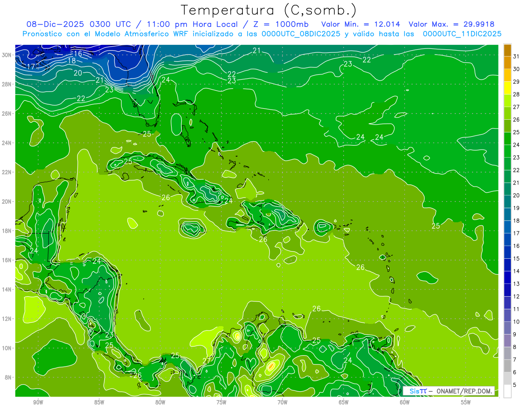Click the ONAMET/REP.DOM. logo box
Image resolution: width=528 pixels, height=408 pixels.
click(x=449, y=391)
